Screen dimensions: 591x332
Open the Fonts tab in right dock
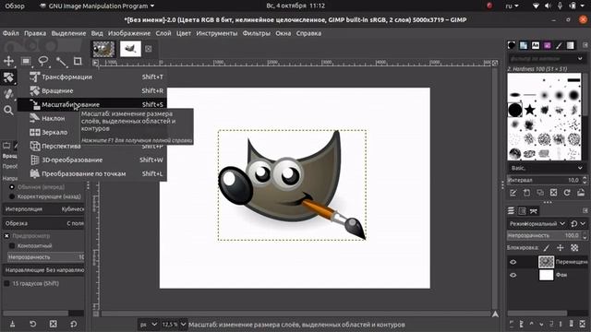(x=536, y=45)
